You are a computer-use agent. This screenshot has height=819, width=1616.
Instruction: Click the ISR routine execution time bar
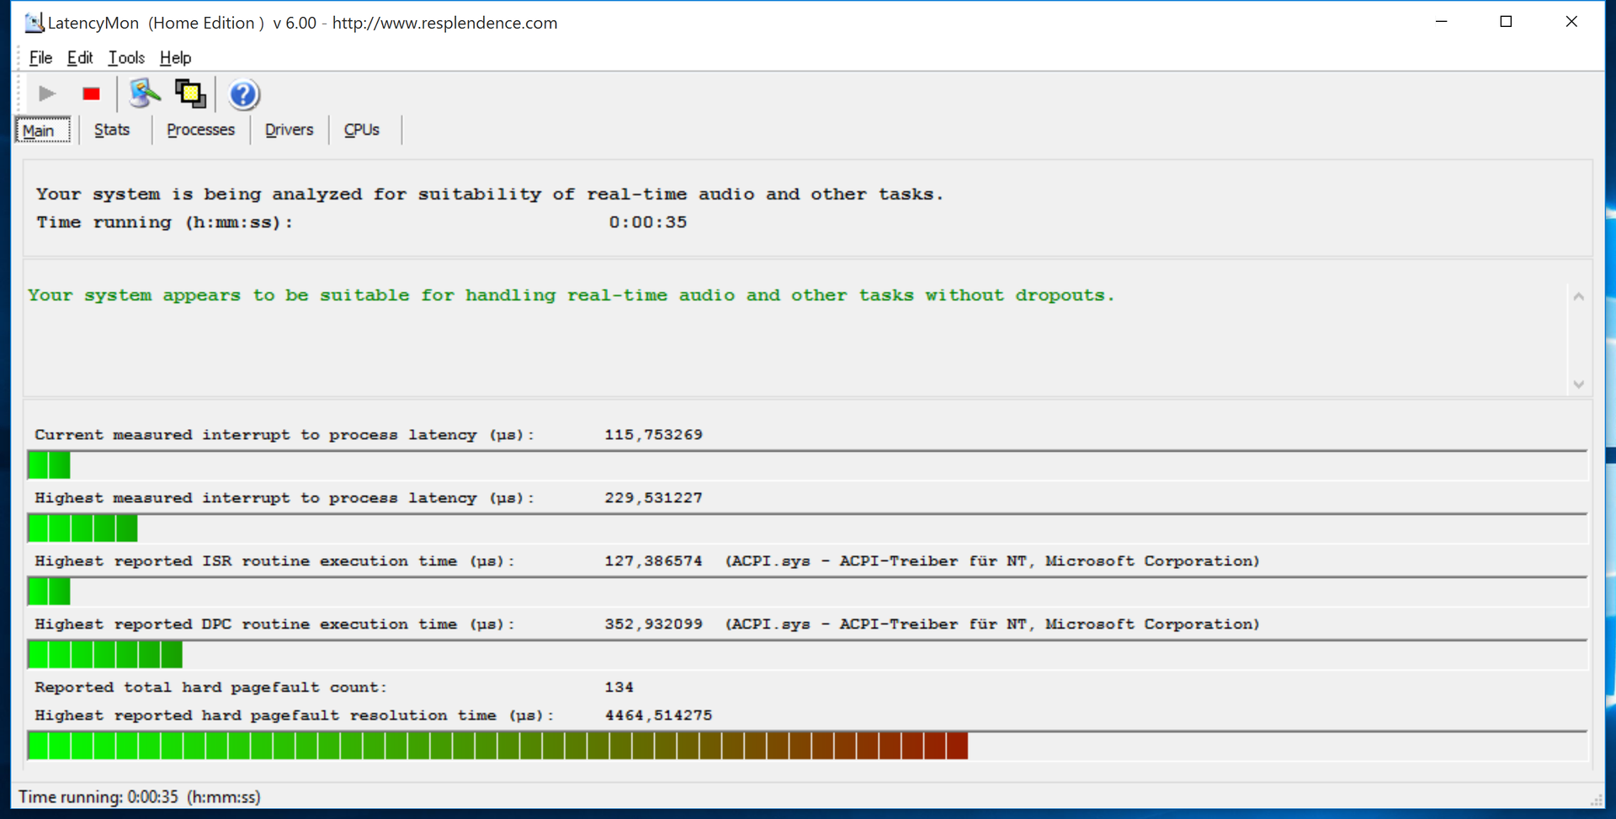[x=807, y=592]
